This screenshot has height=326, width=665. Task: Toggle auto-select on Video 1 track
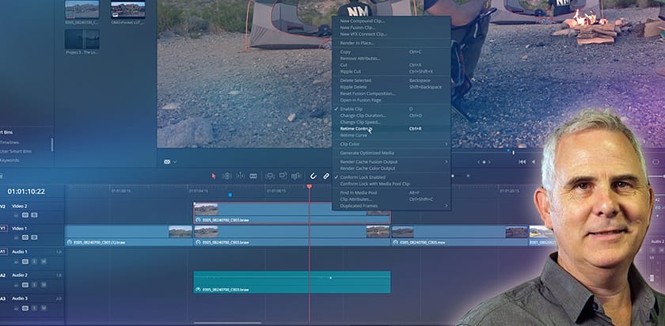25,237
